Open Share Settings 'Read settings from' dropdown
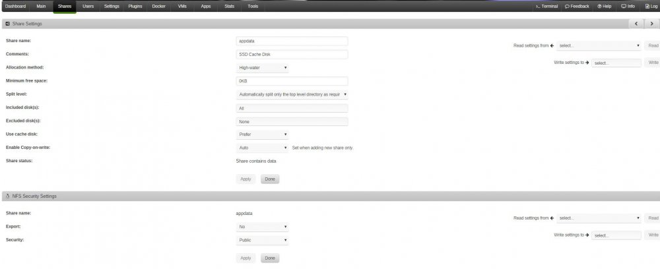660x269 pixels. tap(599, 45)
